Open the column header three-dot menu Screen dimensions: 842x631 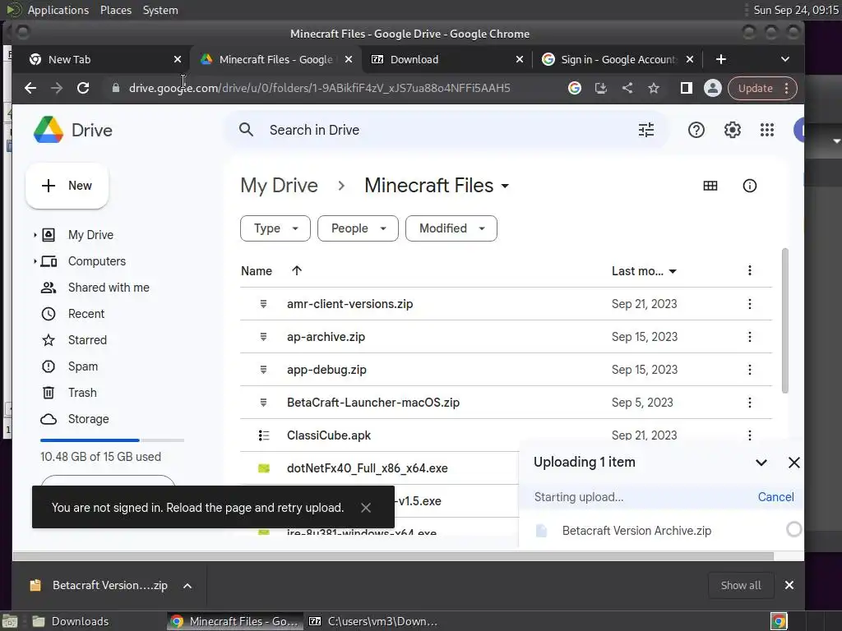pos(750,270)
